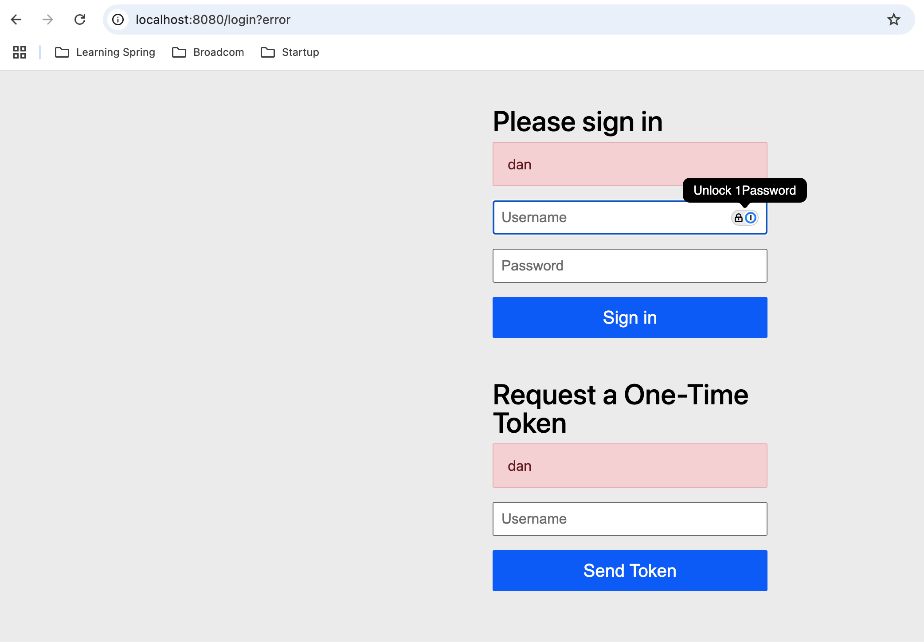The height and width of the screenshot is (642, 924).
Task: Focus the One-Time Token Username field
Action: pyautogui.click(x=630, y=519)
